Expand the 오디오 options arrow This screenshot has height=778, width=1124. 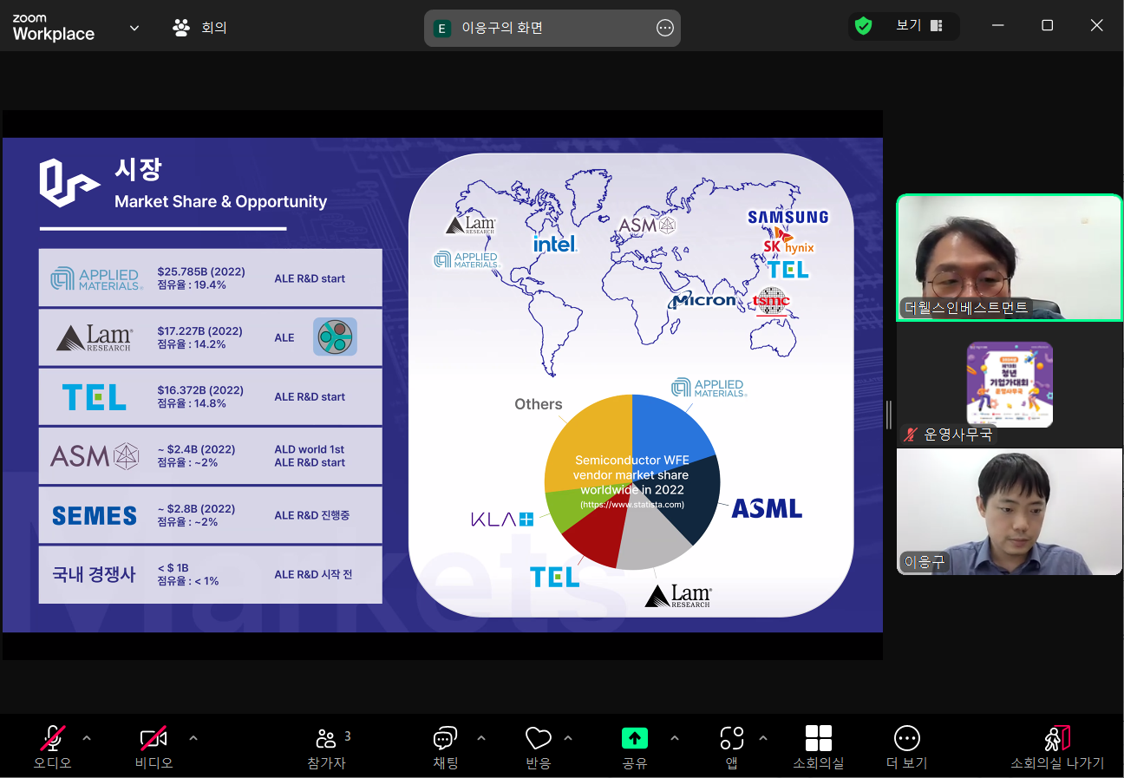coord(87,738)
